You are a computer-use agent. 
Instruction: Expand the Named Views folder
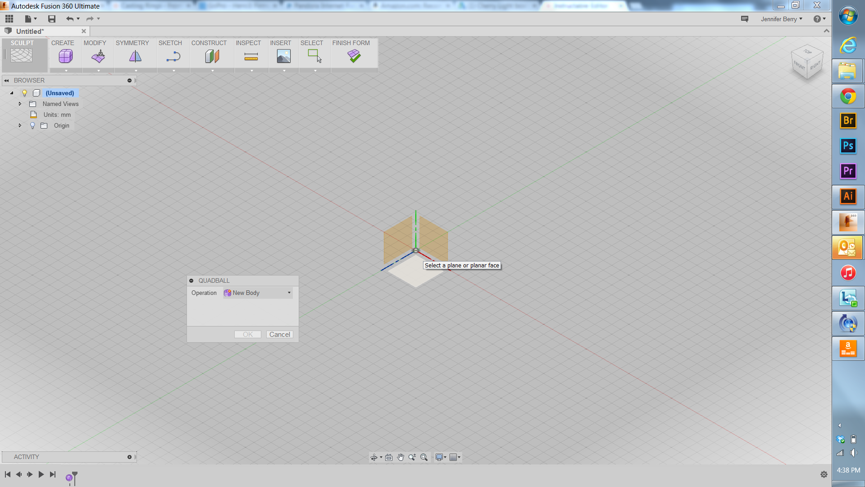pos(19,104)
